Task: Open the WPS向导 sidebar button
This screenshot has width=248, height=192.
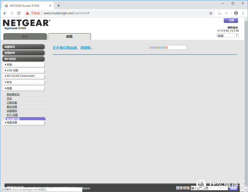Action: click(x=24, y=59)
